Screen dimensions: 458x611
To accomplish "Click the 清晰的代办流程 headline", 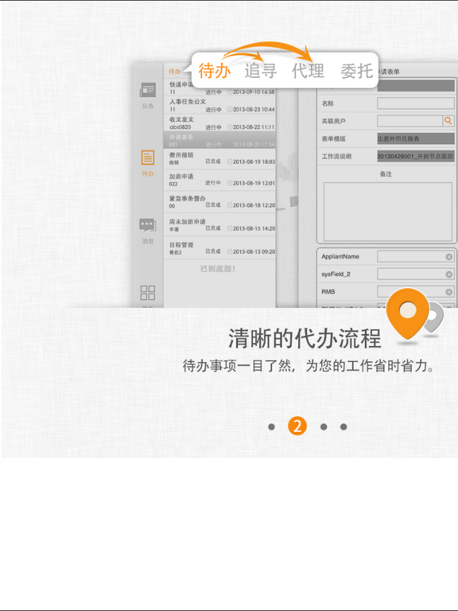I will [x=305, y=338].
